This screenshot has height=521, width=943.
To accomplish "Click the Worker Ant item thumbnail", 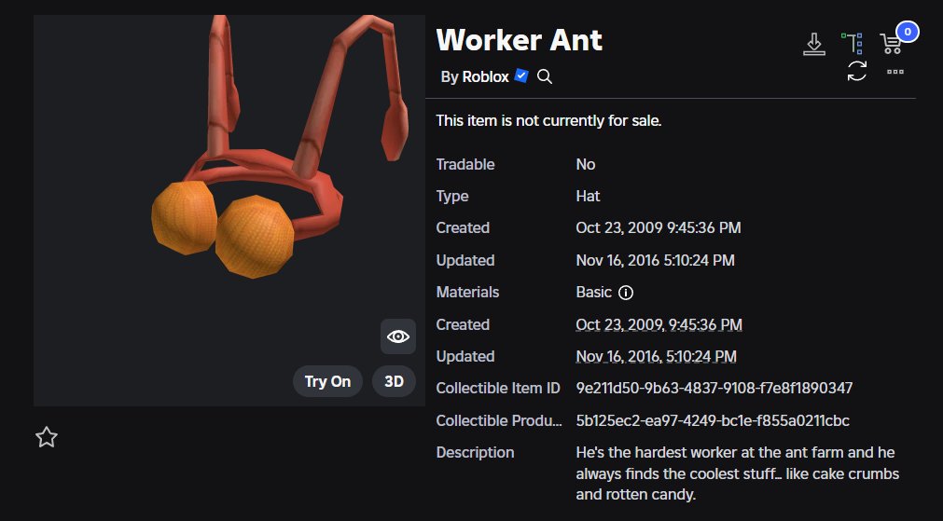I will (229, 211).
